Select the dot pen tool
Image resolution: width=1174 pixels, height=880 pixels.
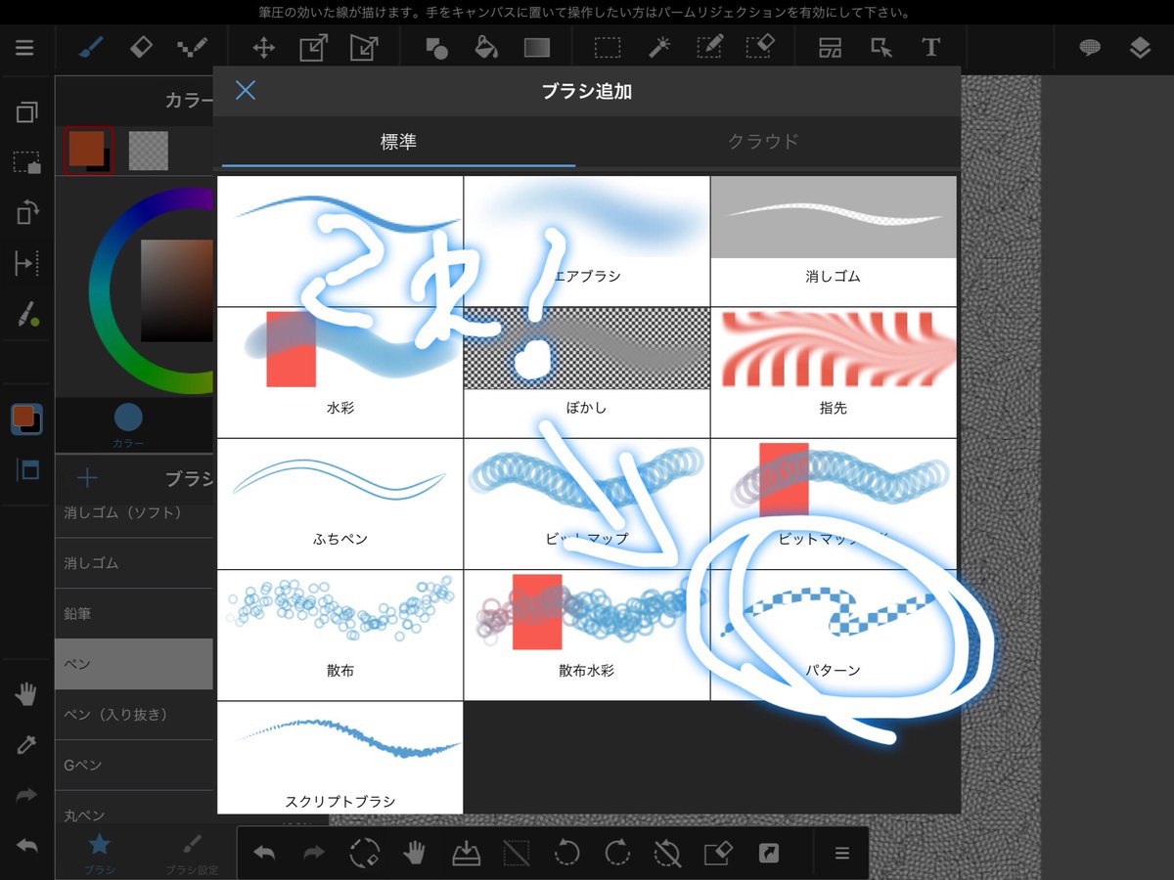[x=192, y=47]
